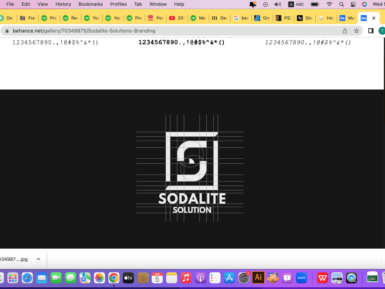This screenshot has width=385, height=289.
Task: Switch to the 'Doc' tab
Action: [x=305, y=18]
